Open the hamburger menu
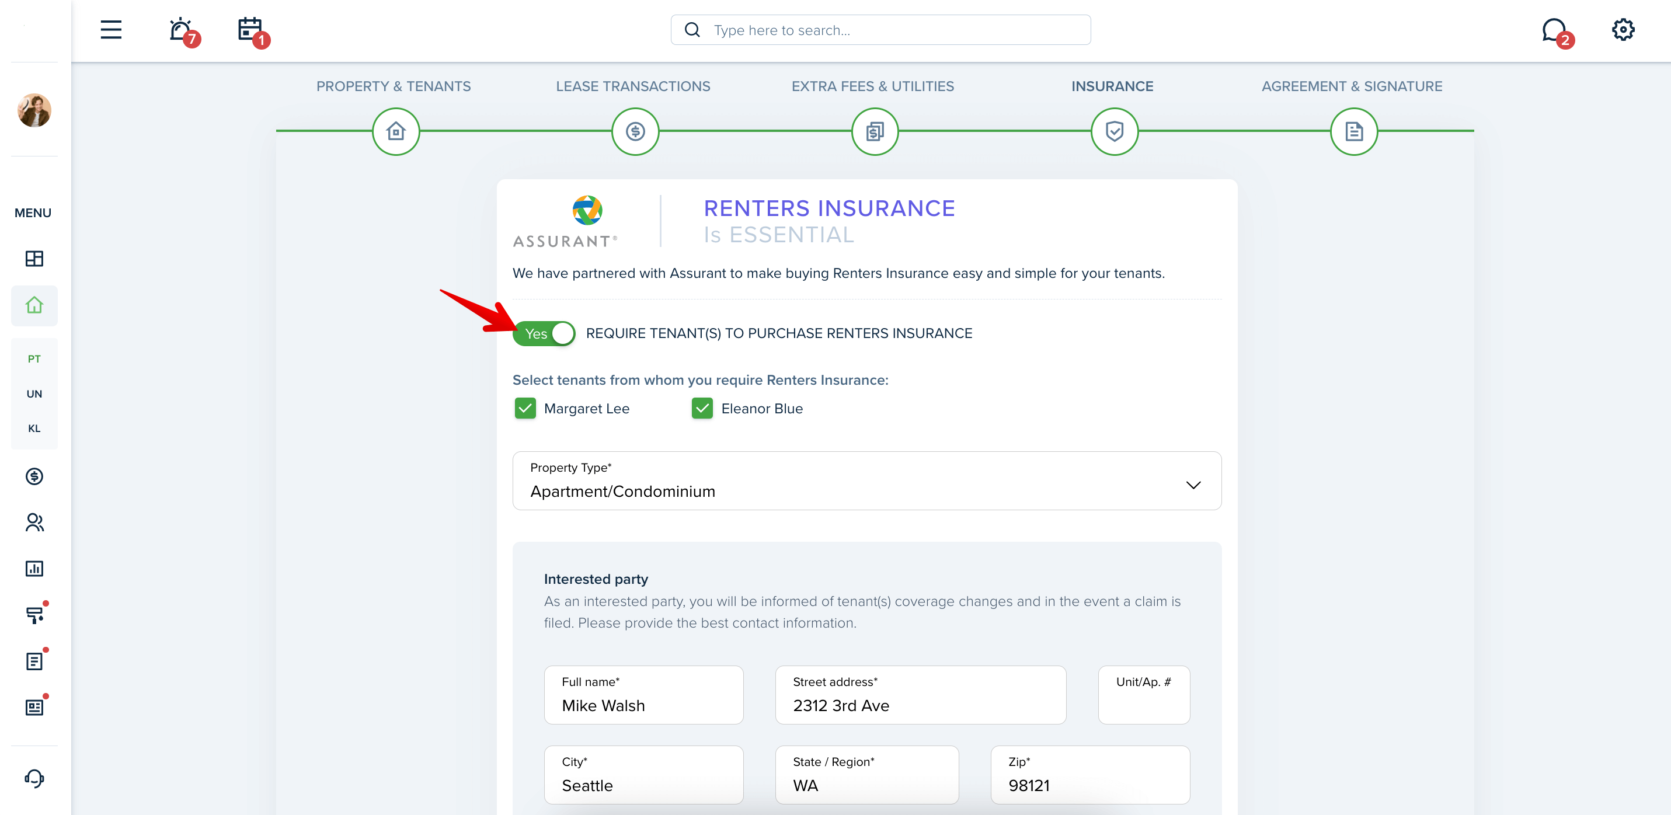This screenshot has width=1671, height=815. pyautogui.click(x=111, y=30)
